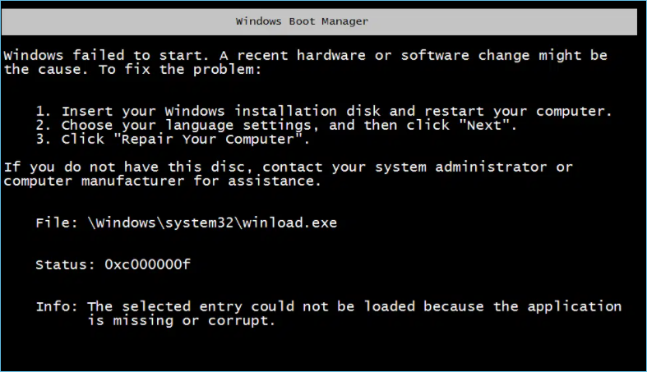Click the list number "2."

pyautogui.click(x=44, y=125)
